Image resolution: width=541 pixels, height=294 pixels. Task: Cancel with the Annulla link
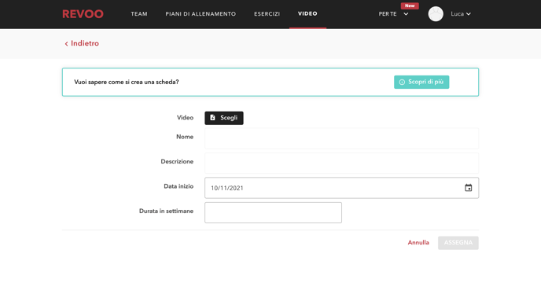click(418, 243)
